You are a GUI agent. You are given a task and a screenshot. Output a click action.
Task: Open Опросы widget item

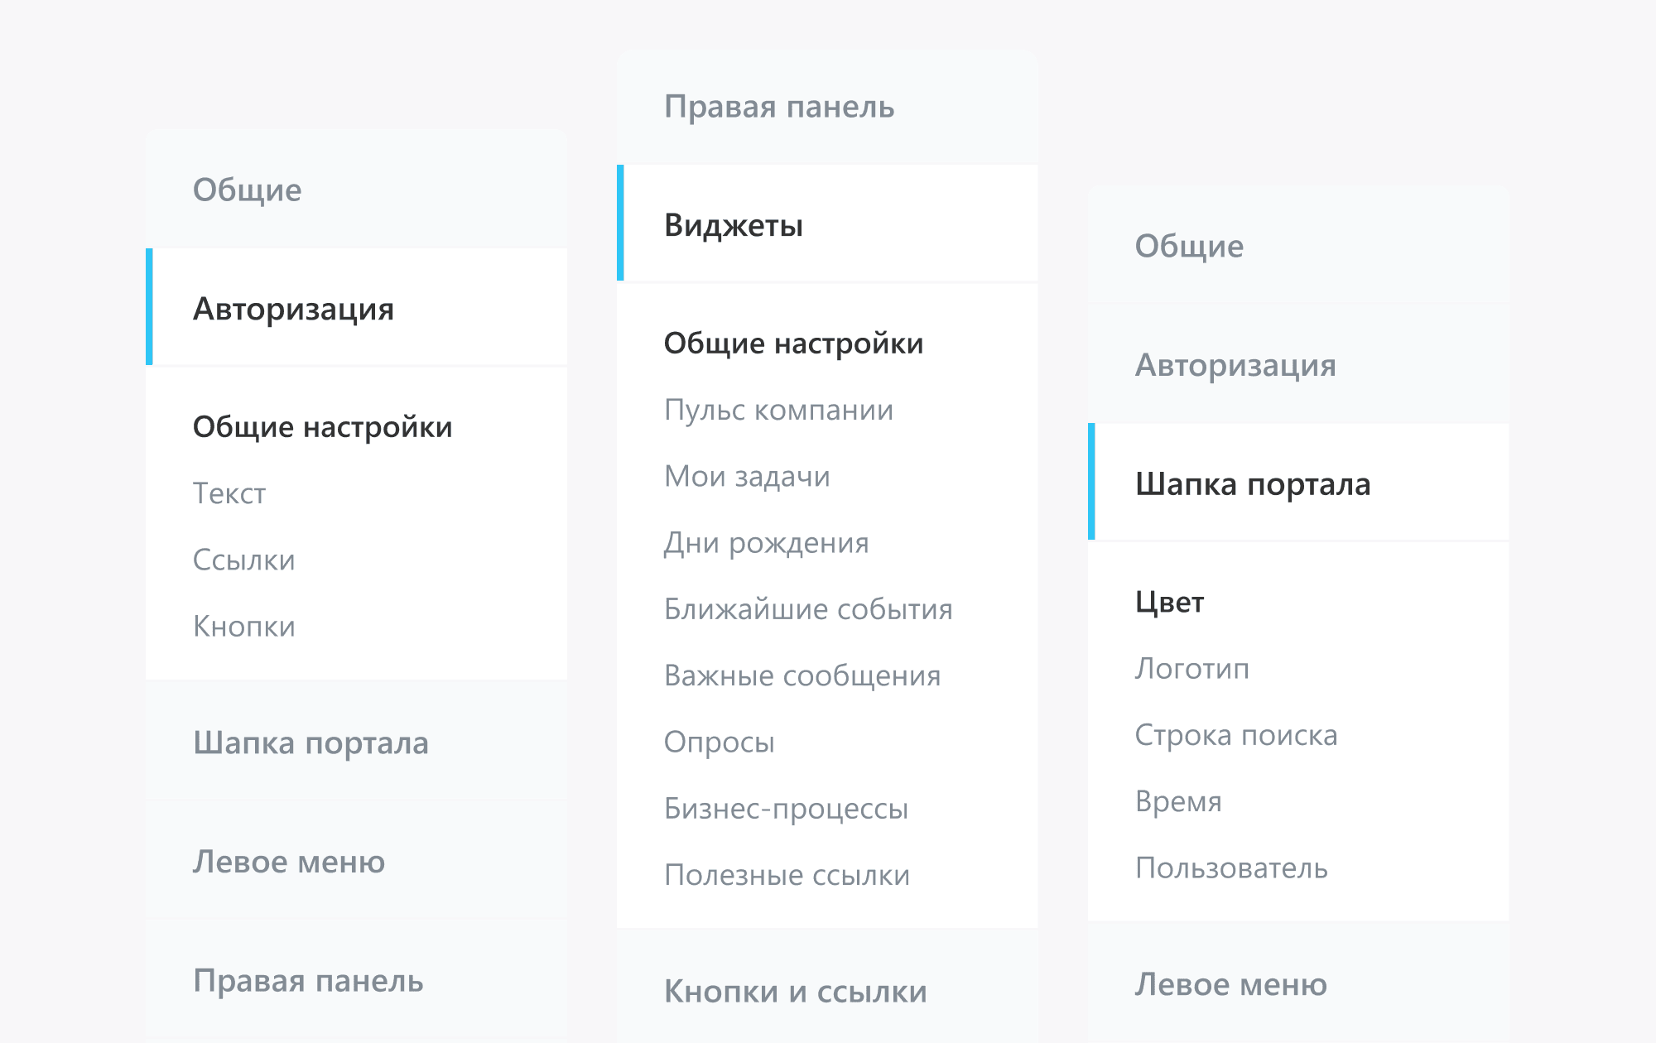coord(719,742)
